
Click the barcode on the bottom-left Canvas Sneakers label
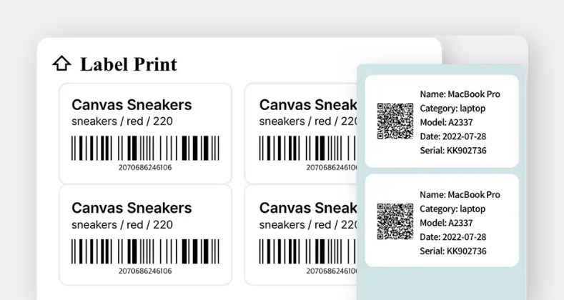[145, 251]
